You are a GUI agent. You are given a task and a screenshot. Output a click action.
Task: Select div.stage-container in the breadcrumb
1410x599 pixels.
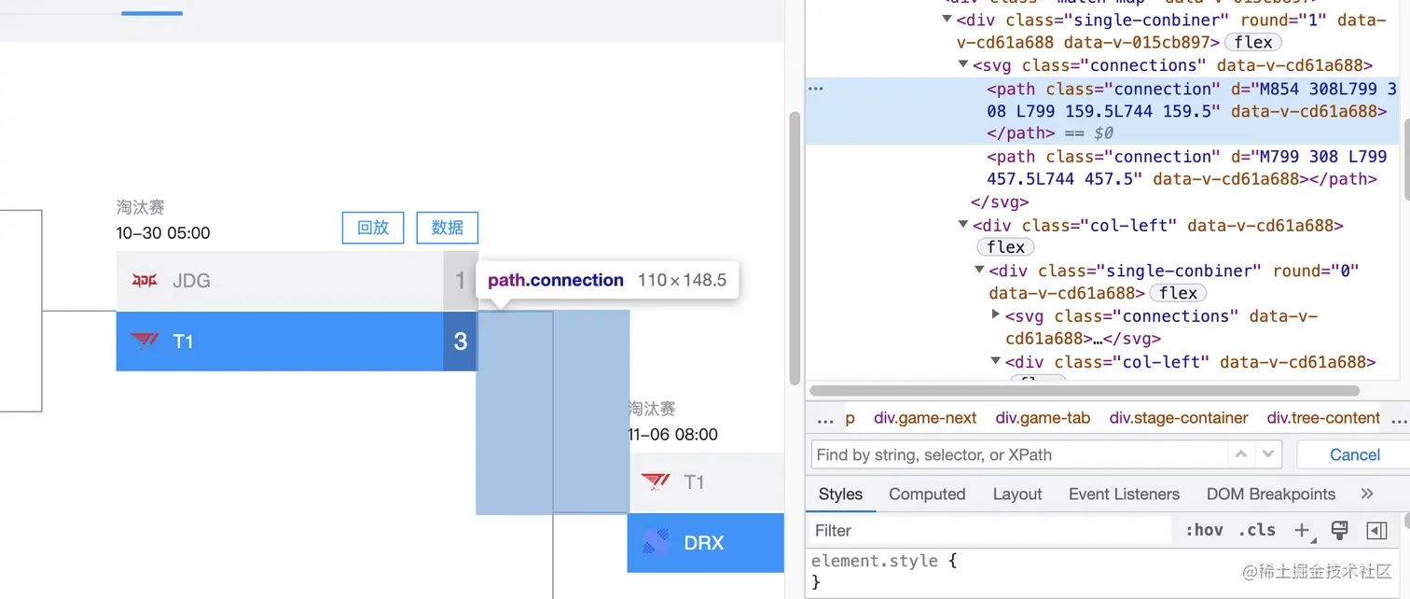1179,418
